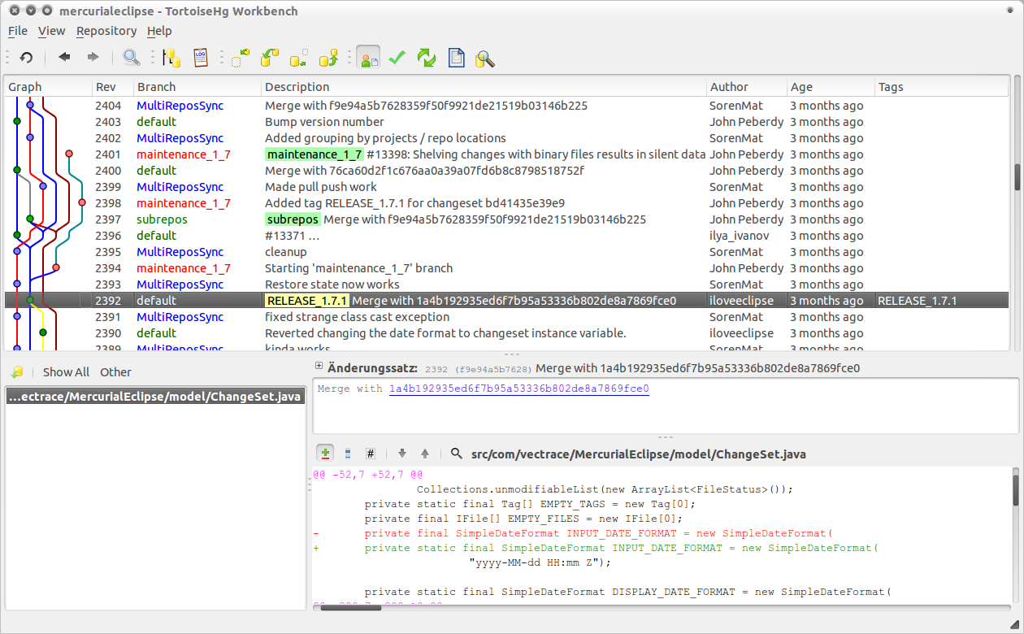
Task: Click the Show All button
Action: (66, 372)
